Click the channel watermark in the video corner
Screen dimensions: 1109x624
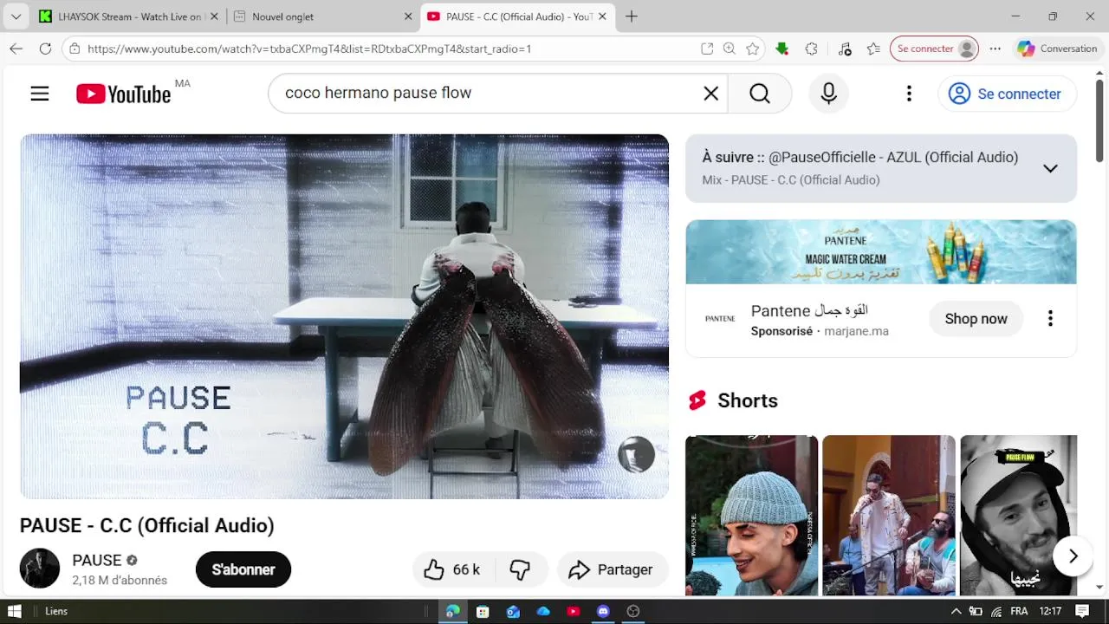636,454
